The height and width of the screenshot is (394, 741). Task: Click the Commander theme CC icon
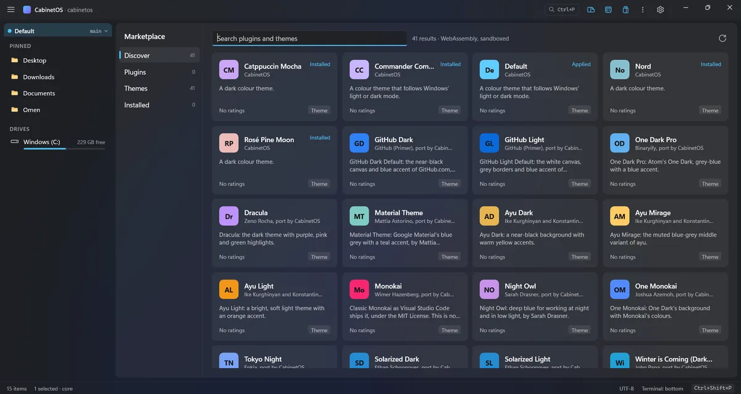[x=359, y=70]
